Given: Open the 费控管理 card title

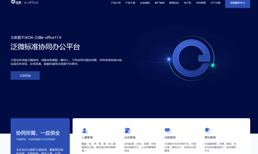Looking at the screenshot, I should pyautogui.click(x=210, y=137).
